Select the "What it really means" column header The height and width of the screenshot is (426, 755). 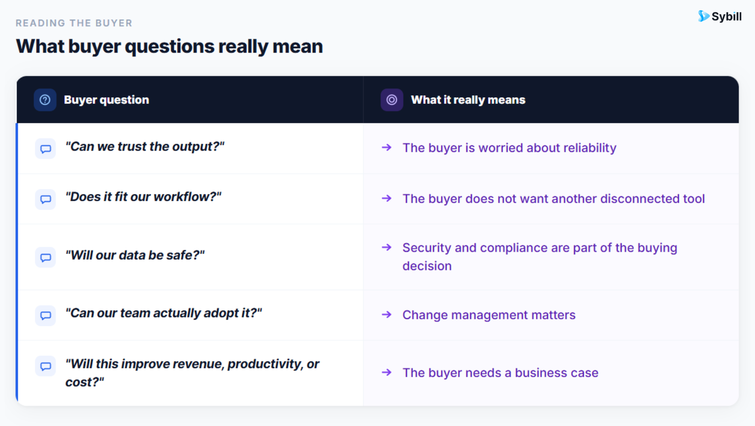coord(468,100)
